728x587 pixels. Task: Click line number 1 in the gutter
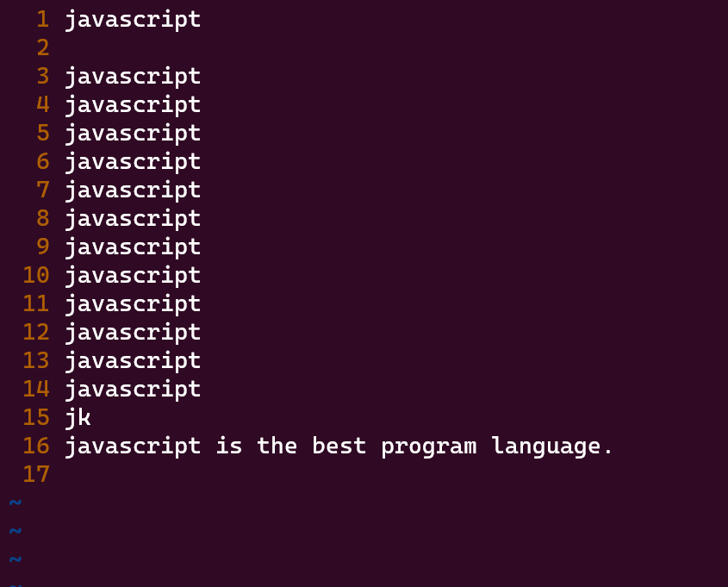click(x=42, y=19)
